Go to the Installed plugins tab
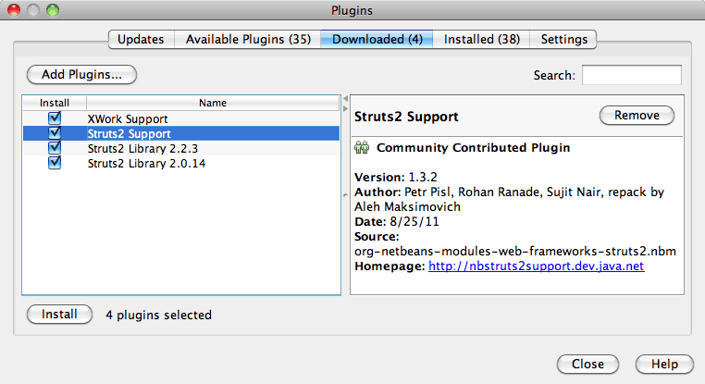The width and height of the screenshot is (705, 384). pyautogui.click(x=481, y=39)
